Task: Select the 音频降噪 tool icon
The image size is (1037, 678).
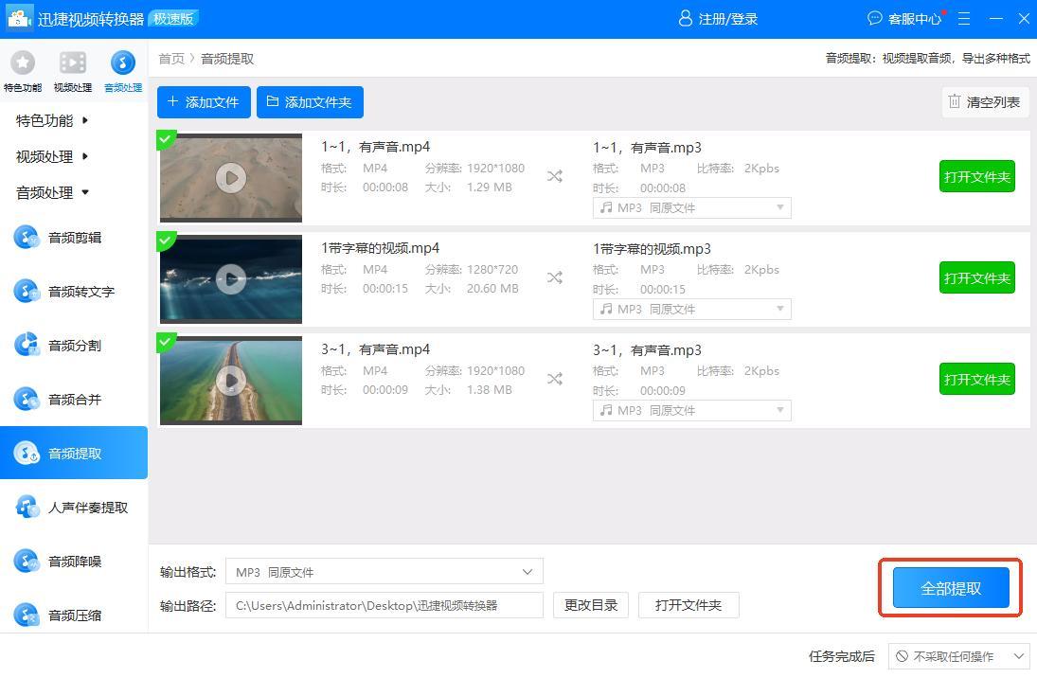Action: [x=27, y=561]
